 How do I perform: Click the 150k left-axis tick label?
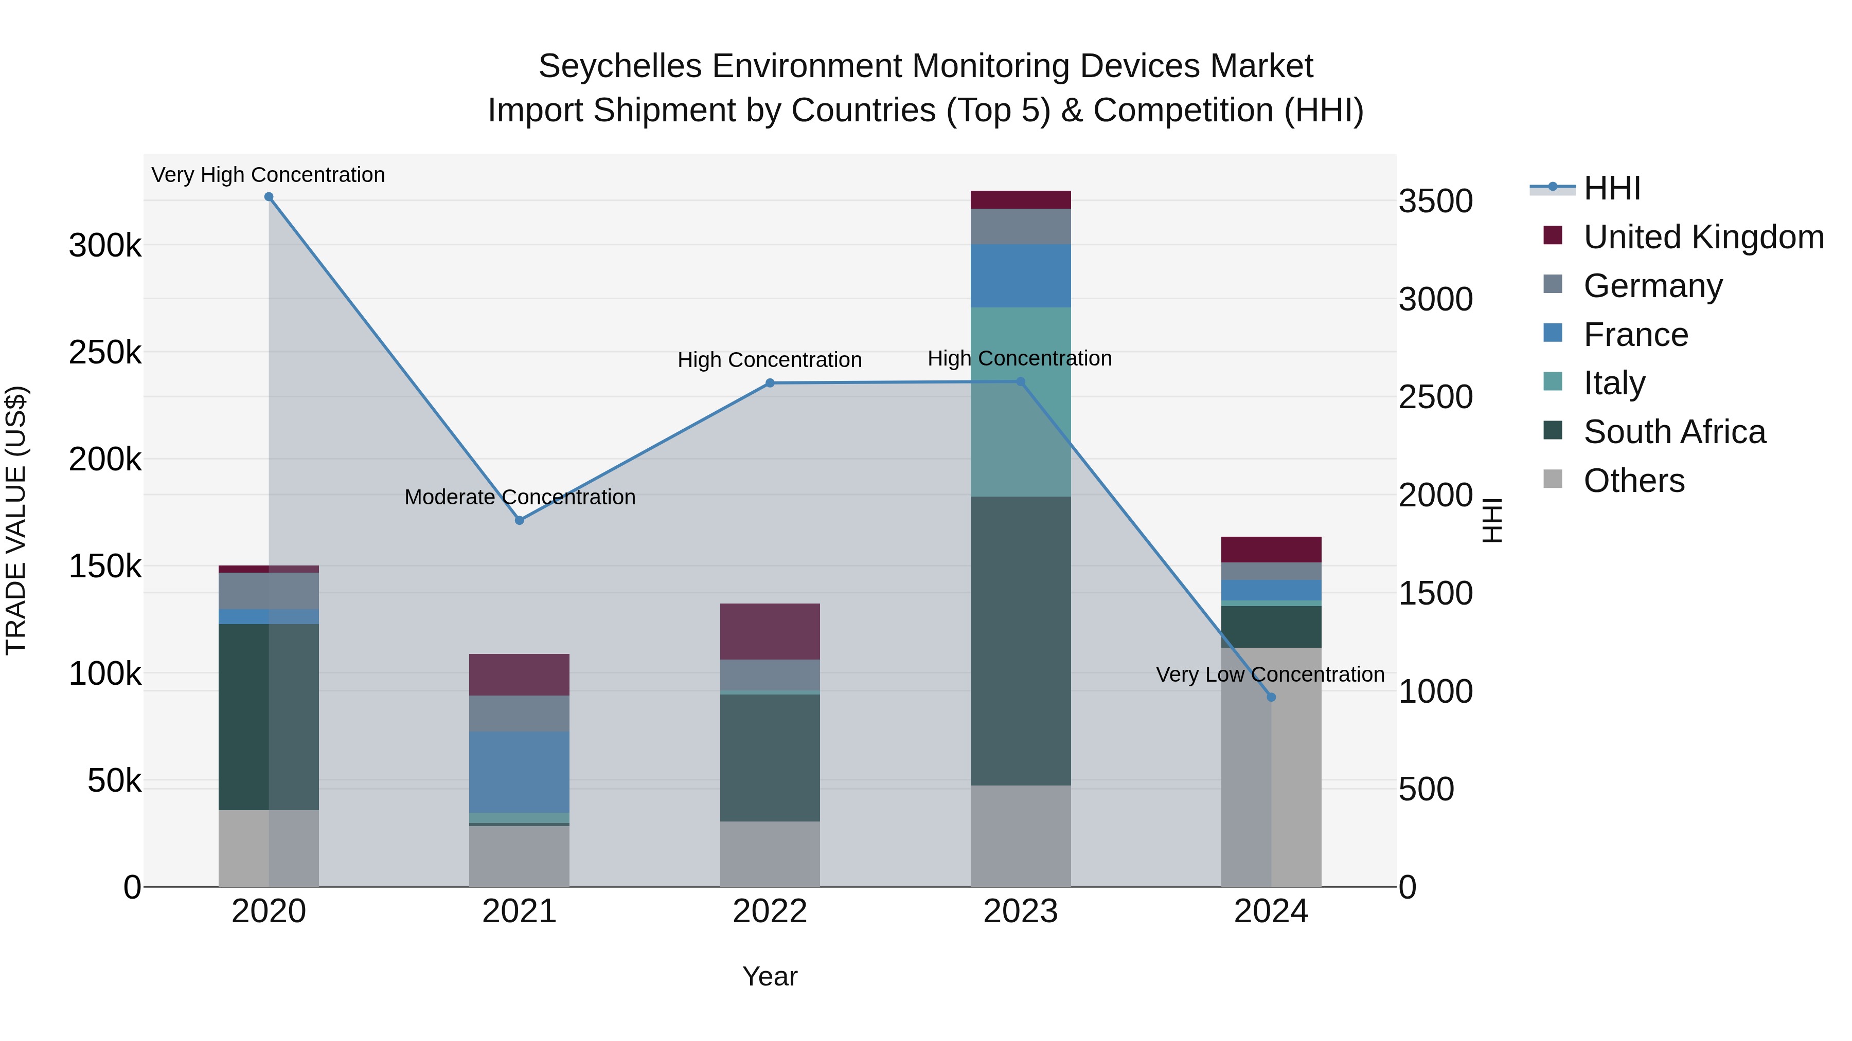[x=105, y=566]
